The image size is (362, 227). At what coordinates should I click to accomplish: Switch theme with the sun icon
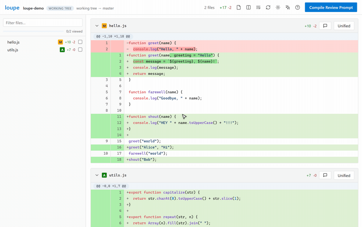point(278,7)
